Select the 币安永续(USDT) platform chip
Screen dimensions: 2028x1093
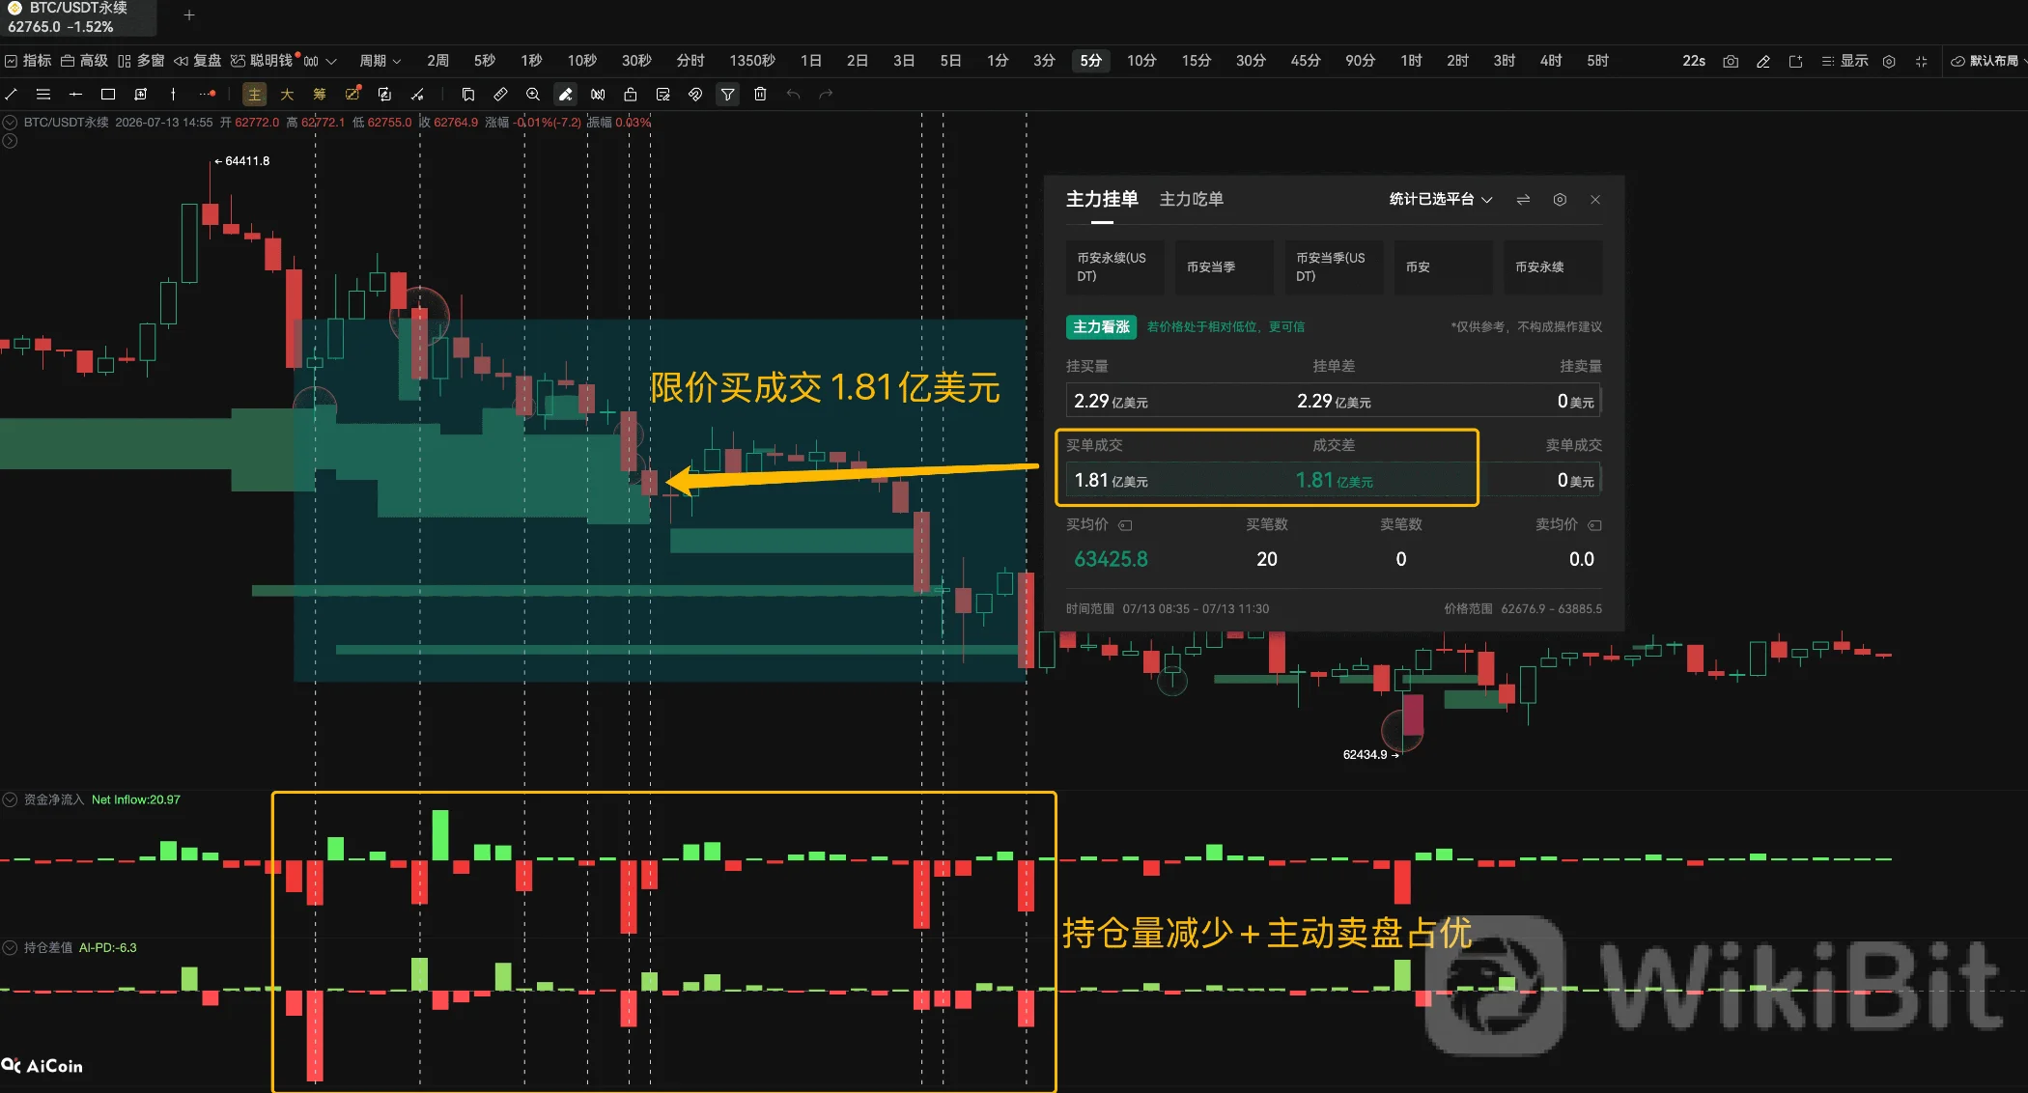(x=1114, y=267)
